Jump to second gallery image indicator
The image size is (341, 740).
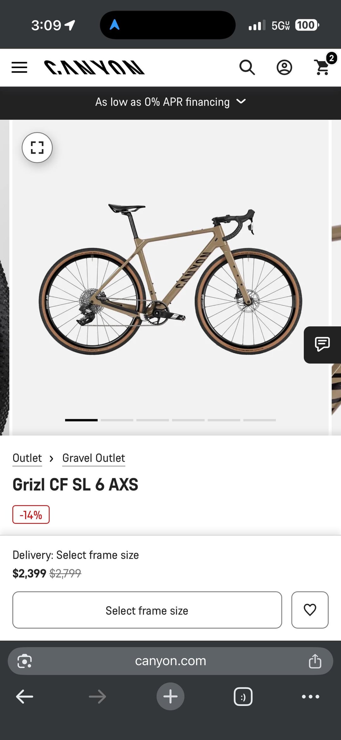tap(117, 420)
